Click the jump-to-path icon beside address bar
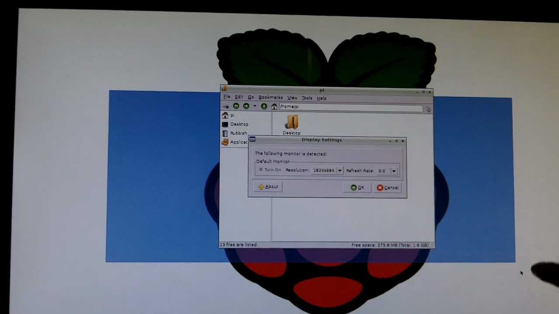The image size is (559, 314). (428, 109)
